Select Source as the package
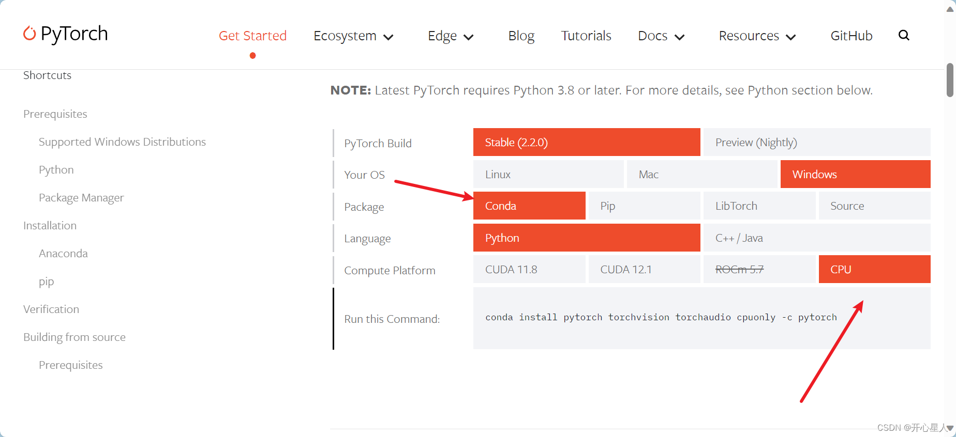The width and height of the screenshot is (956, 437). [875, 206]
